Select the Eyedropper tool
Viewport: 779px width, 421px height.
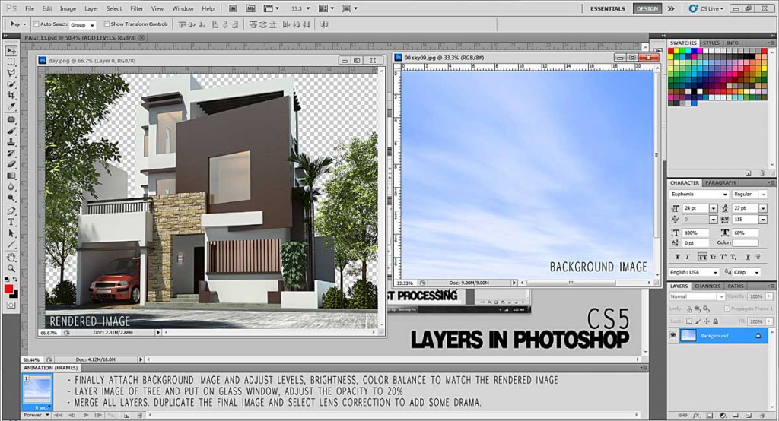[x=11, y=106]
